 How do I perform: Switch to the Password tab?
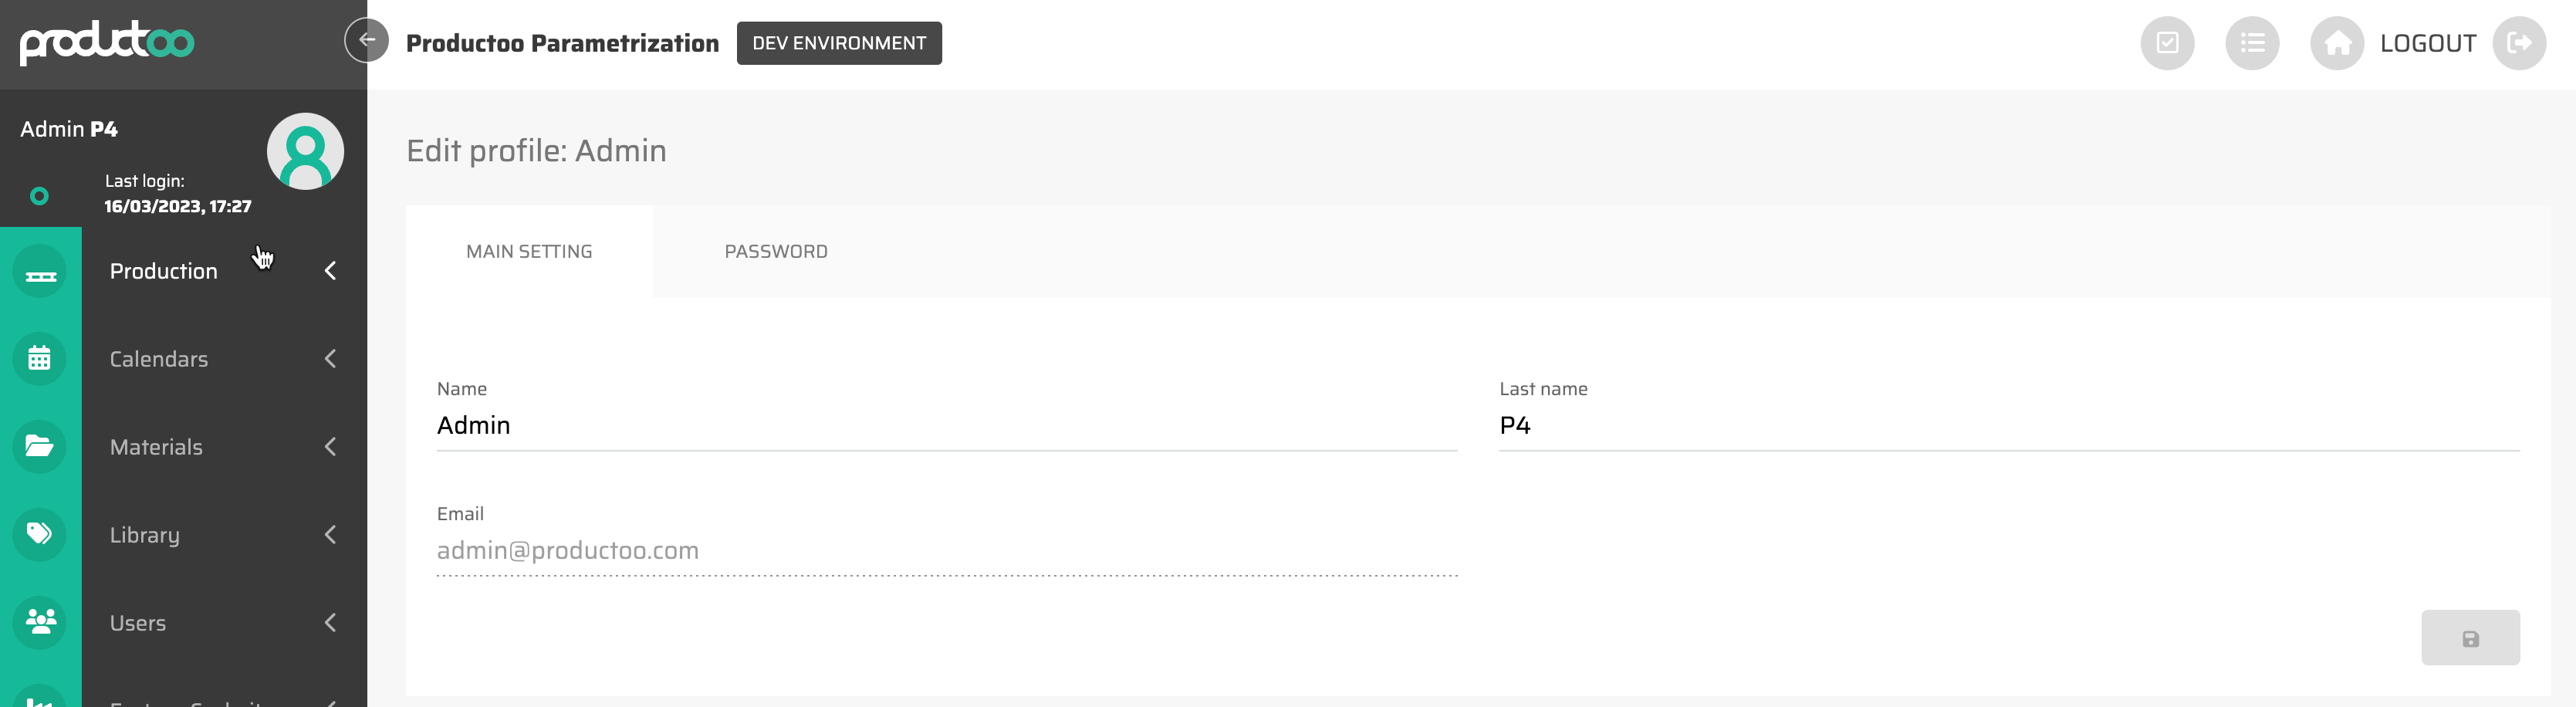775,252
